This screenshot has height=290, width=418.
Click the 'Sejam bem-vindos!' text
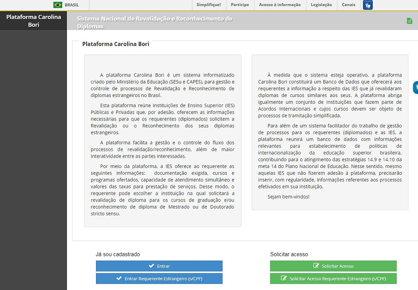coord(288,197)
